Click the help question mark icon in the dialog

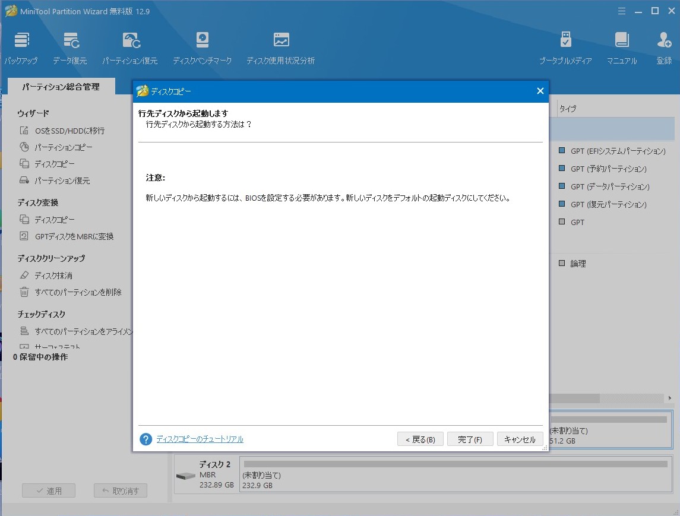[146, 439]
